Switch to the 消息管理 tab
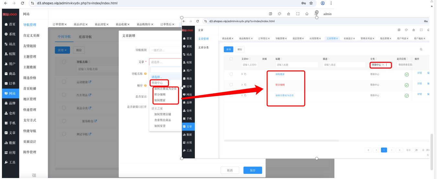Viewport: 437px width, 179px height. tap(298, 38)
